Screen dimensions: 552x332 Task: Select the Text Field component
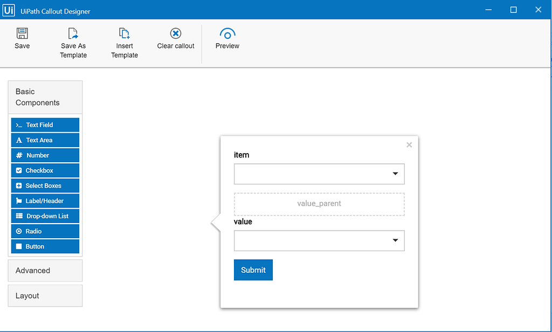click(45, 125)
